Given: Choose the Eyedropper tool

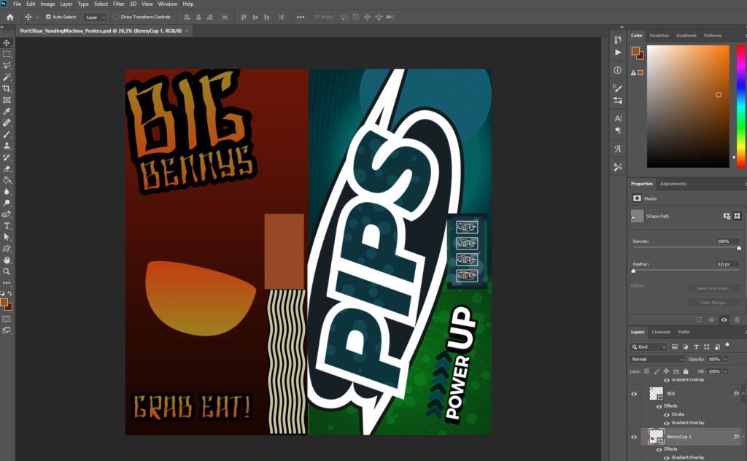Looking at the screenshot, I should (x=7, y=112).
